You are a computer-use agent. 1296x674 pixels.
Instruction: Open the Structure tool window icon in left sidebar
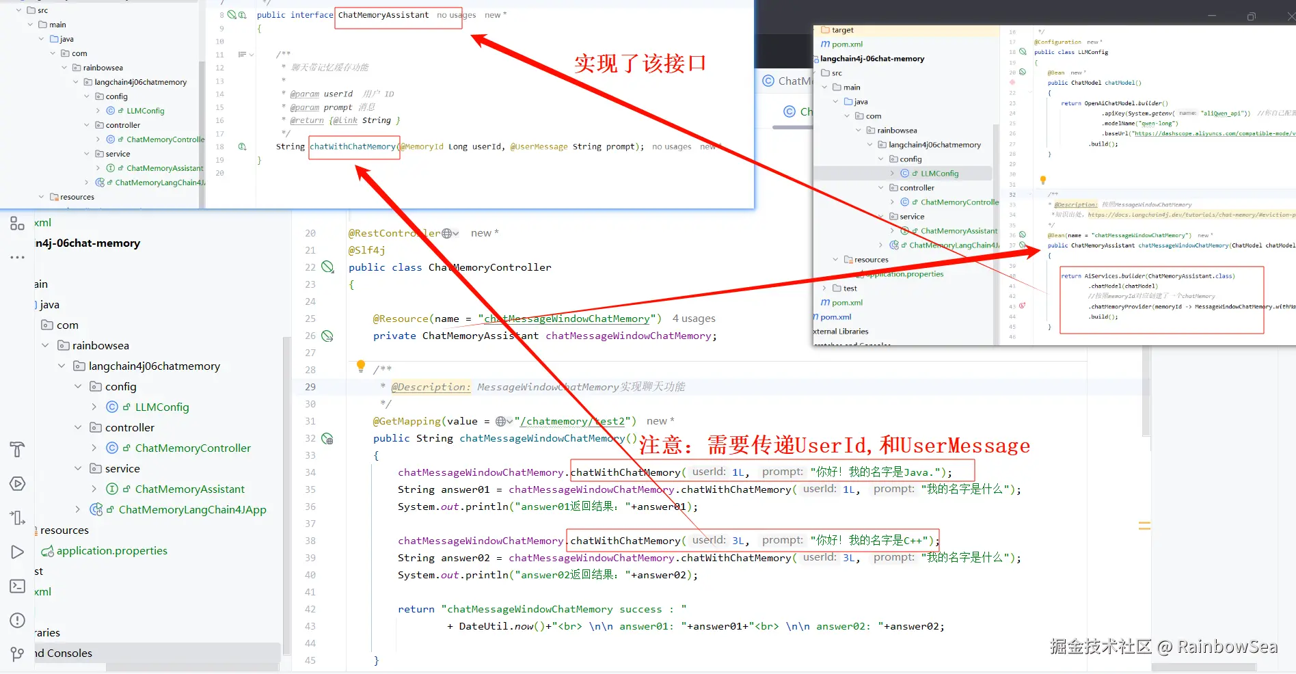(x=17, y=223)
